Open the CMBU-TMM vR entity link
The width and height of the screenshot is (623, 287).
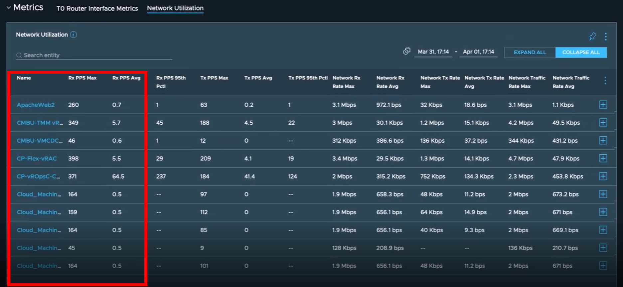[x=40, y=123]
